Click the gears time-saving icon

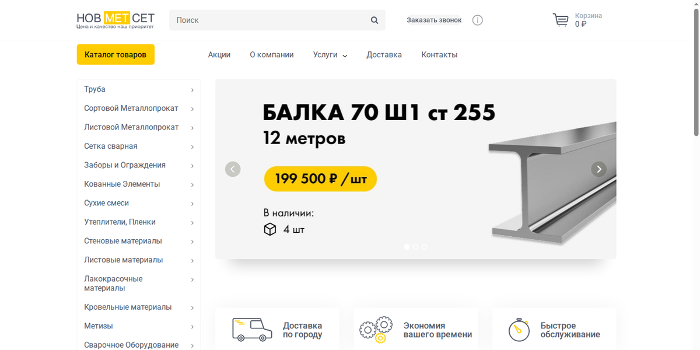coord(376,330)
